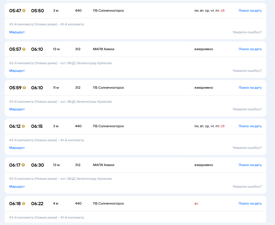Click Увидели ошибку? on the 06:17 card
The image size is (275, 225).
point(247,186)
